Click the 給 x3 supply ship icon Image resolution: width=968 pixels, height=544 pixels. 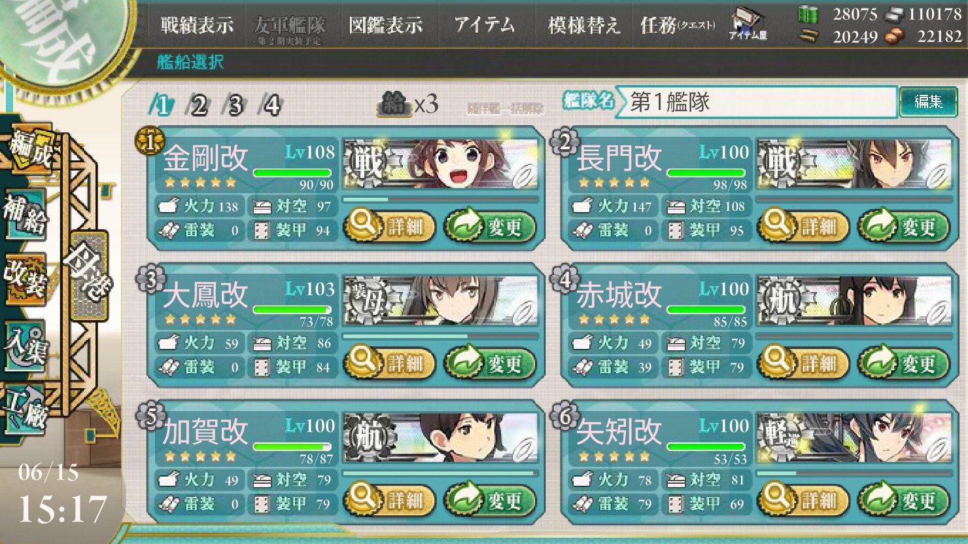[x=408, y=103]
